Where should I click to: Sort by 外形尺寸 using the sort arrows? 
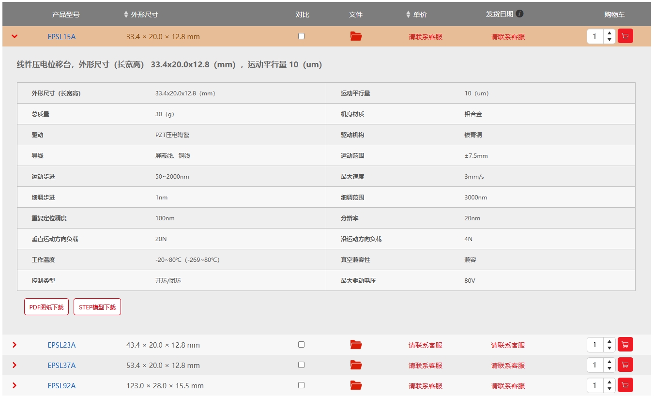(x=126, y=15)
